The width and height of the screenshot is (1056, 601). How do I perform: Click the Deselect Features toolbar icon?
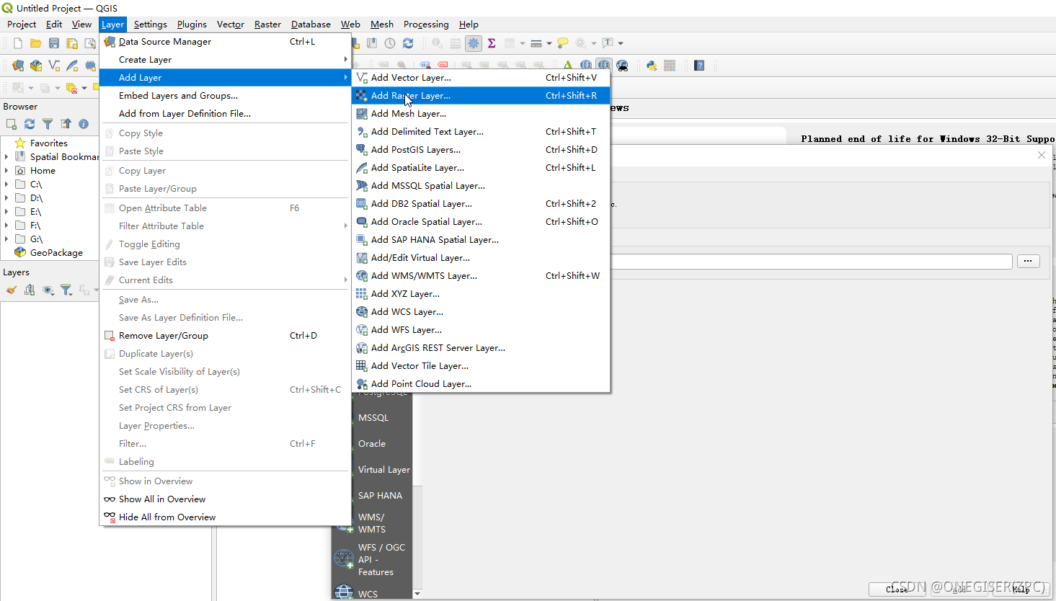[72, 88]
